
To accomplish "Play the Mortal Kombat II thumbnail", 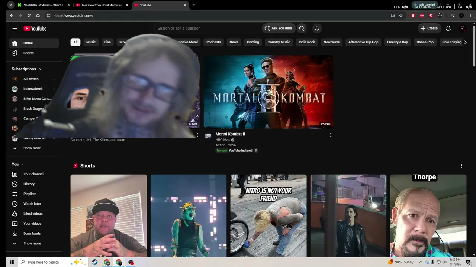I will coord(268,92).
